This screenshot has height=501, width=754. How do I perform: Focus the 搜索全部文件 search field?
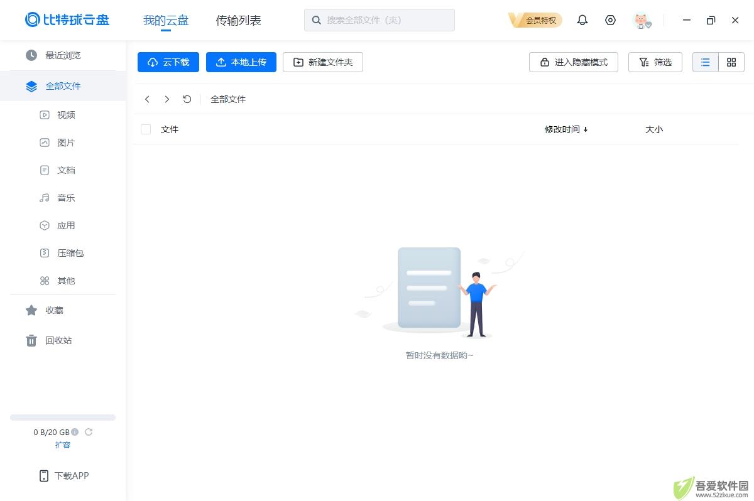[380, 20]
